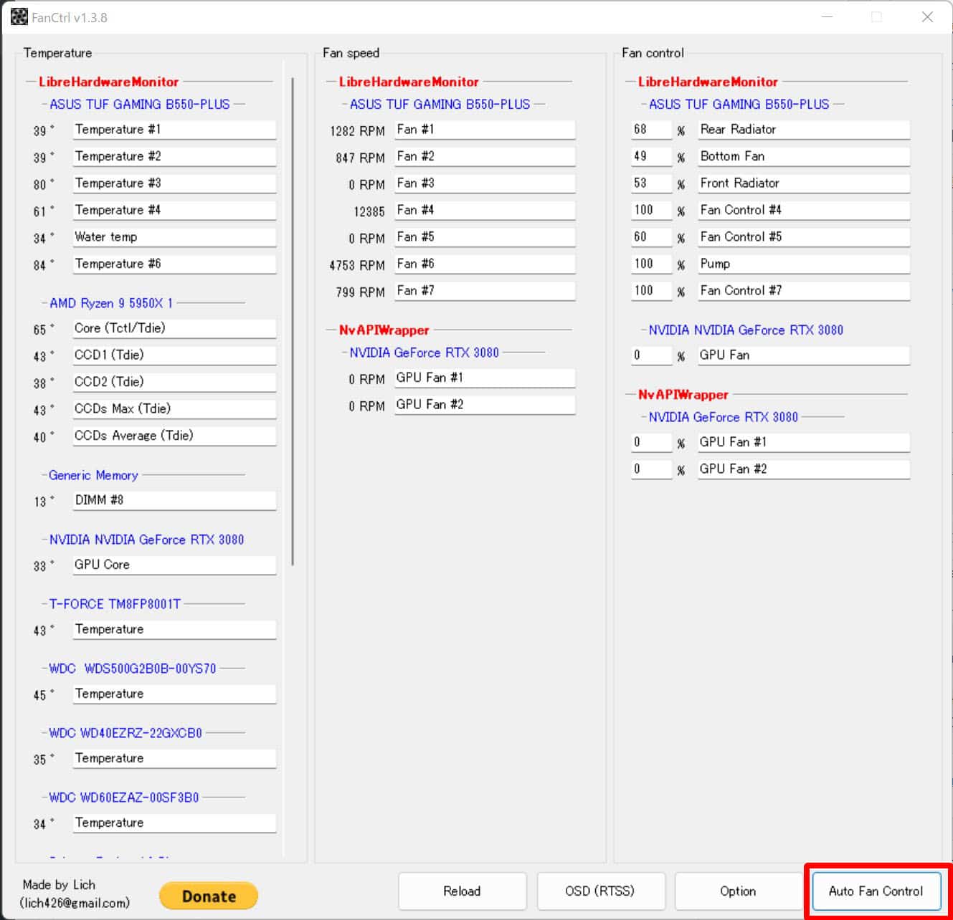
Task: Close the FanCtrl window
Action: [x=927, y=16]
